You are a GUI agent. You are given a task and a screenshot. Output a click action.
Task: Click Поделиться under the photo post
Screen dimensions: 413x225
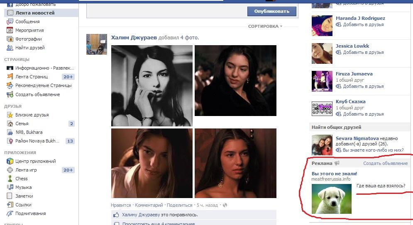click(180, 205)
